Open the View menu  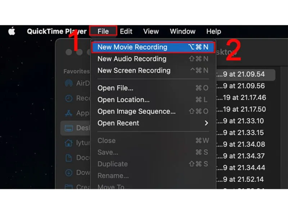151,31
